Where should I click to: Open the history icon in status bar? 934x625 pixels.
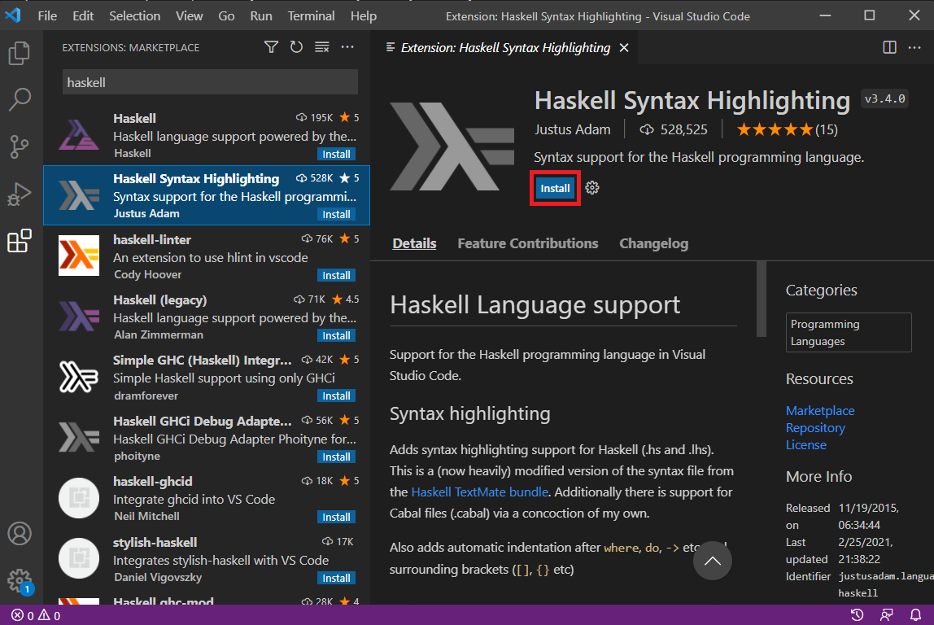point(858,615)
